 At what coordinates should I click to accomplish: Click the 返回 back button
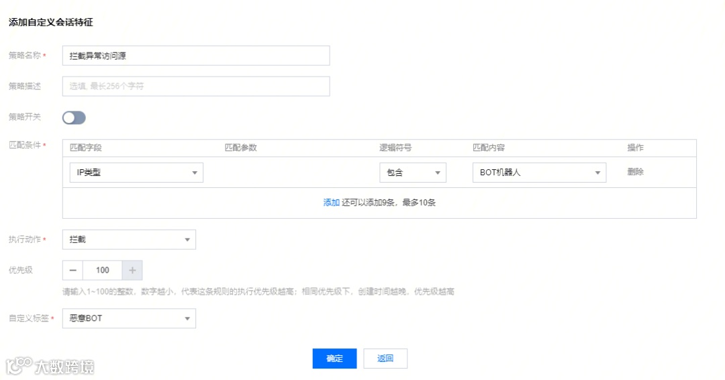coord(385,359)
